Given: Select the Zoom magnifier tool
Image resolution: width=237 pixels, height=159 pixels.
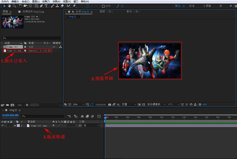Looking at the screenshot, I should (14, 6).
